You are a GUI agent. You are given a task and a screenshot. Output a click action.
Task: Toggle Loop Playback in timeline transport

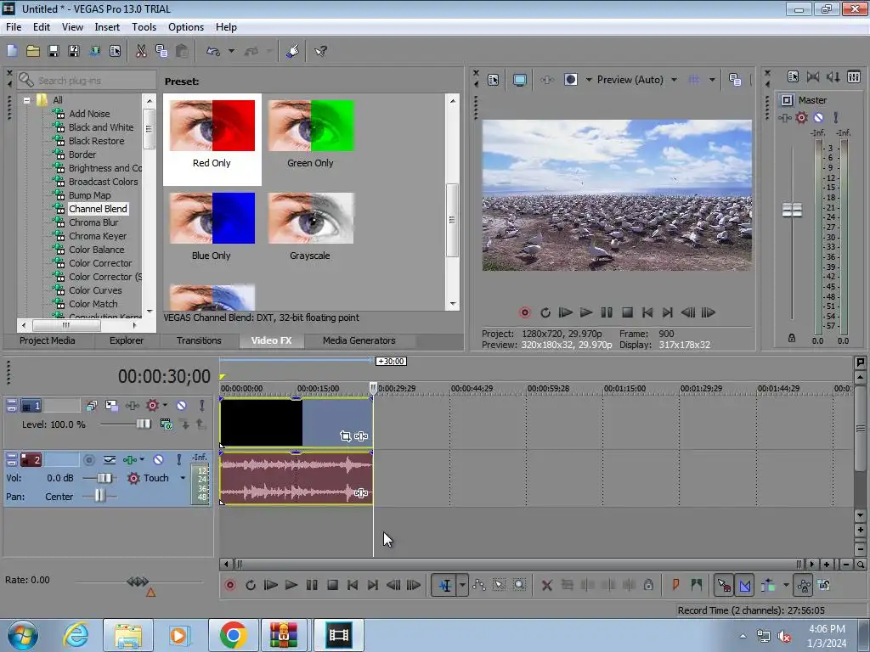(251, 585)
